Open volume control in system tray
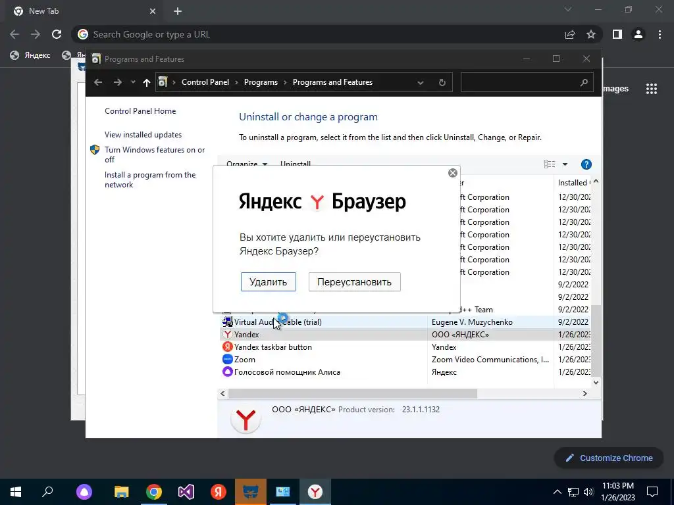Screen dimensions: 674x505 point(589,492)
